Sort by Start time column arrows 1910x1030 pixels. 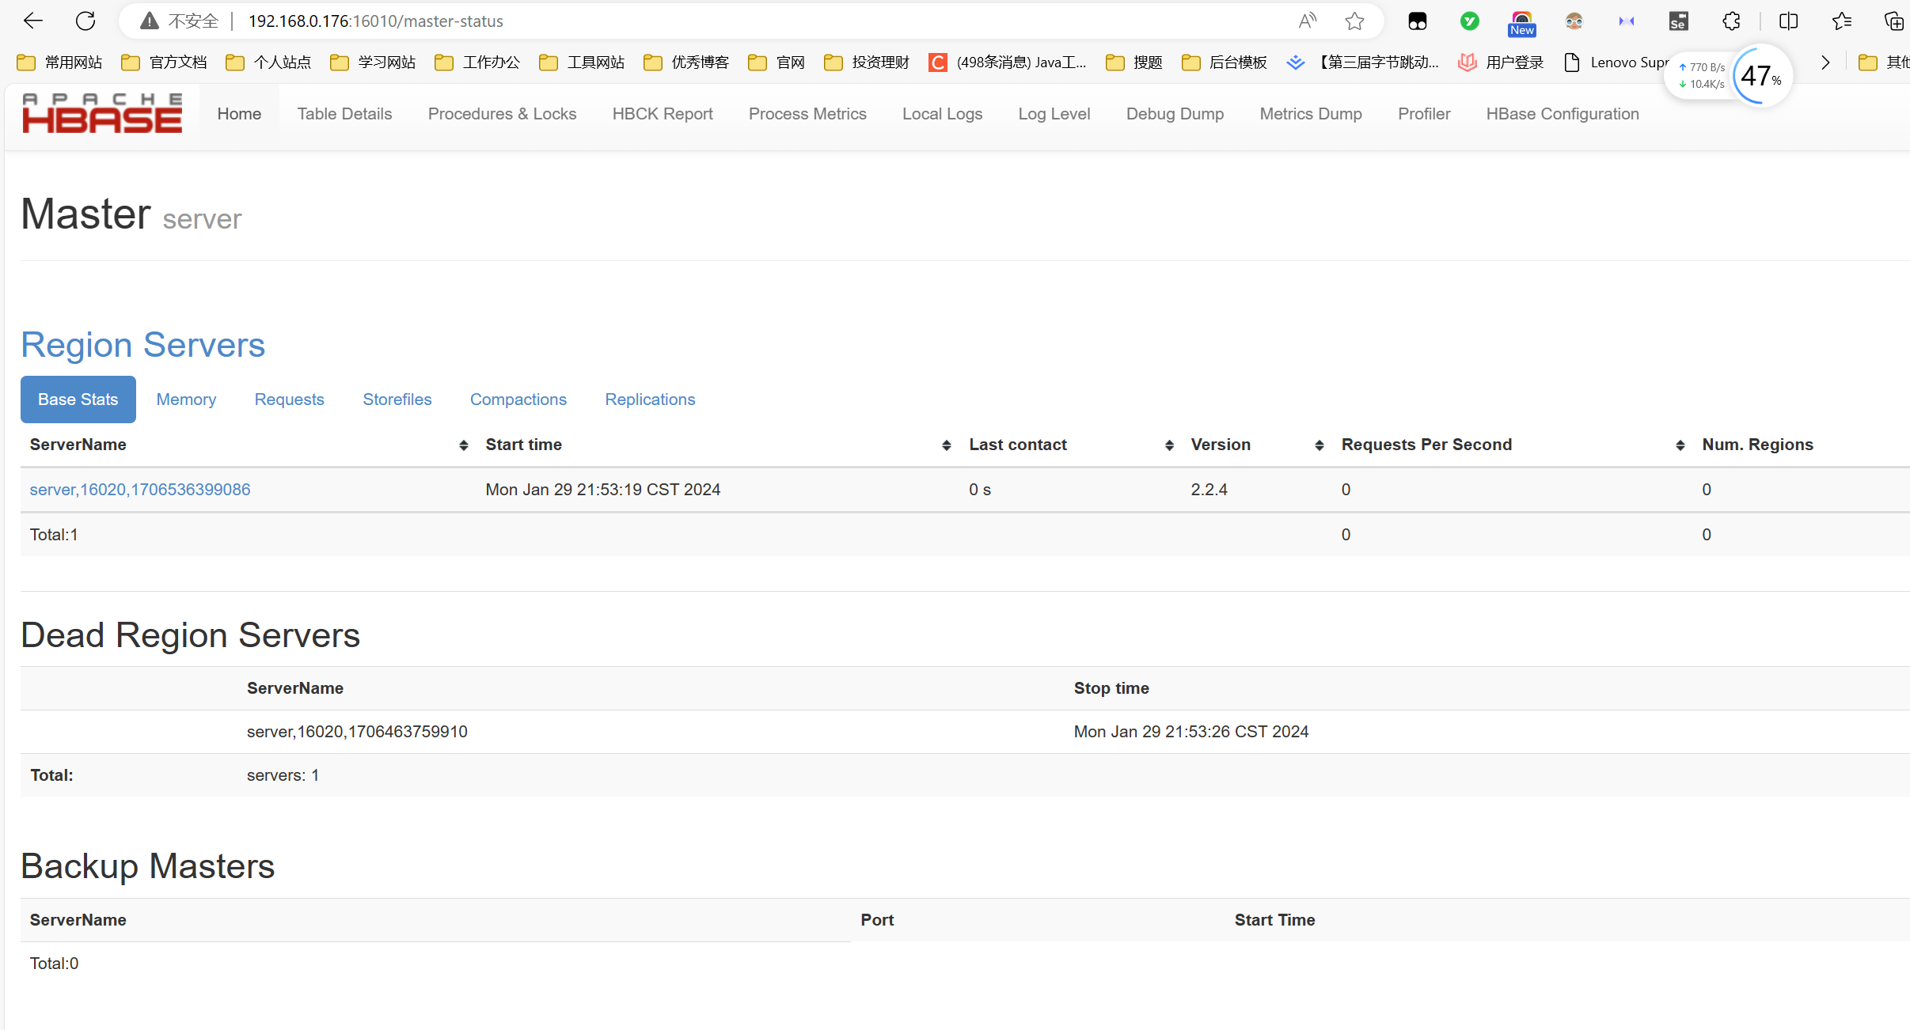[947, 445]
